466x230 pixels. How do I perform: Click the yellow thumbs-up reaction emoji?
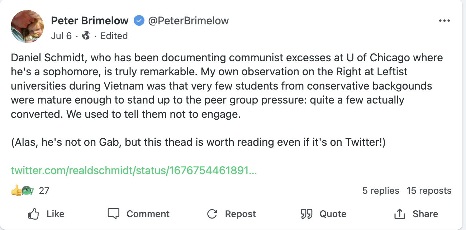coord(16,191)
